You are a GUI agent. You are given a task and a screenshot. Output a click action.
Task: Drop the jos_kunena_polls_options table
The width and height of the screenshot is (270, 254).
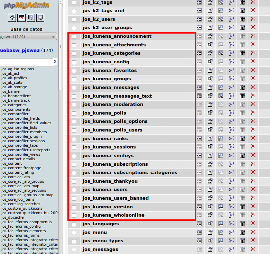(253, 121)
